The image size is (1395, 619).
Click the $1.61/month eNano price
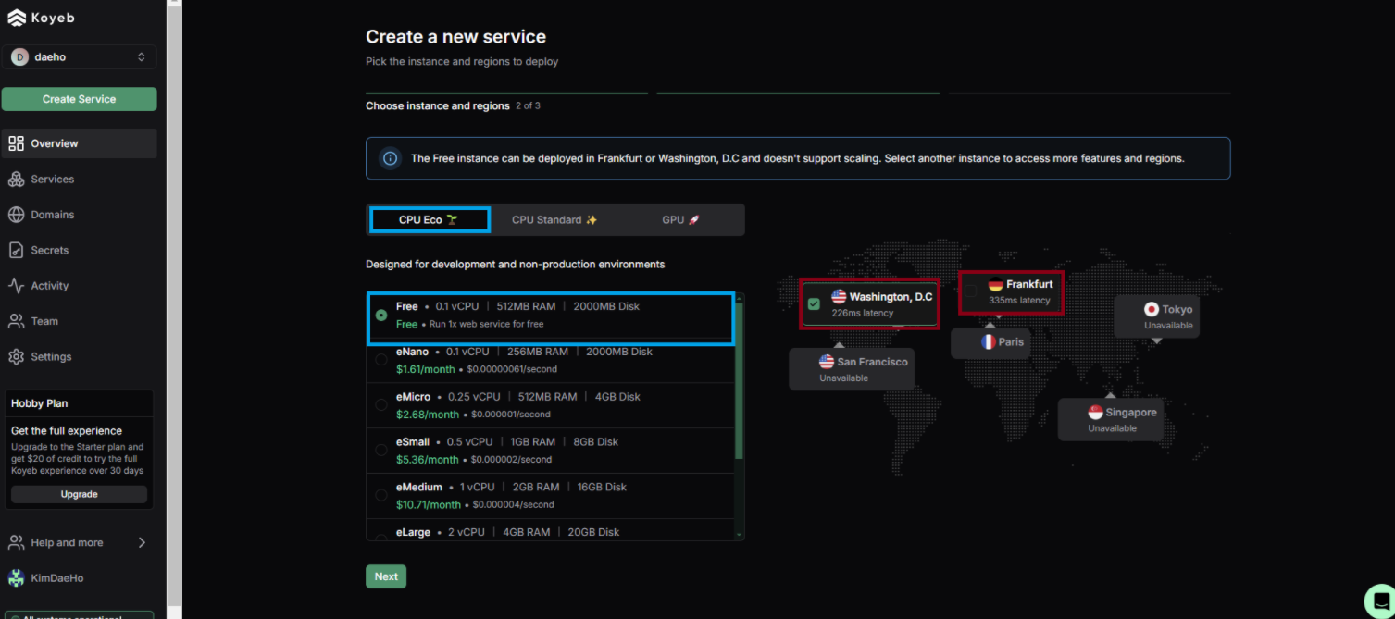click(x=426, y=369)
